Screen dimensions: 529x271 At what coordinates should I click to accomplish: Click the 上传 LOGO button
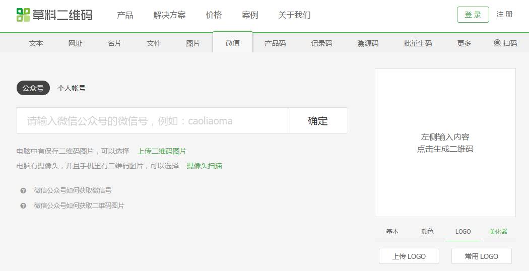(x=409, y=256)
